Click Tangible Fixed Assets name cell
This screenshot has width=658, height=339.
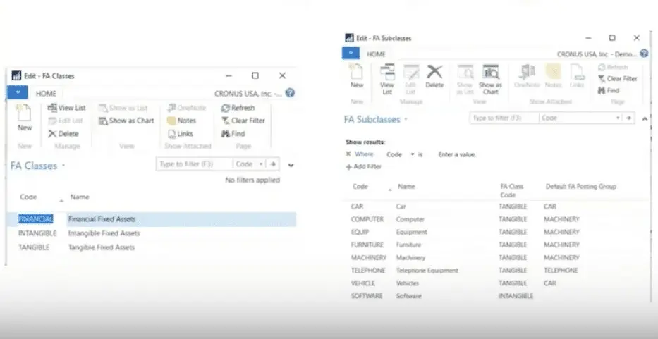(x=102, y=247)
